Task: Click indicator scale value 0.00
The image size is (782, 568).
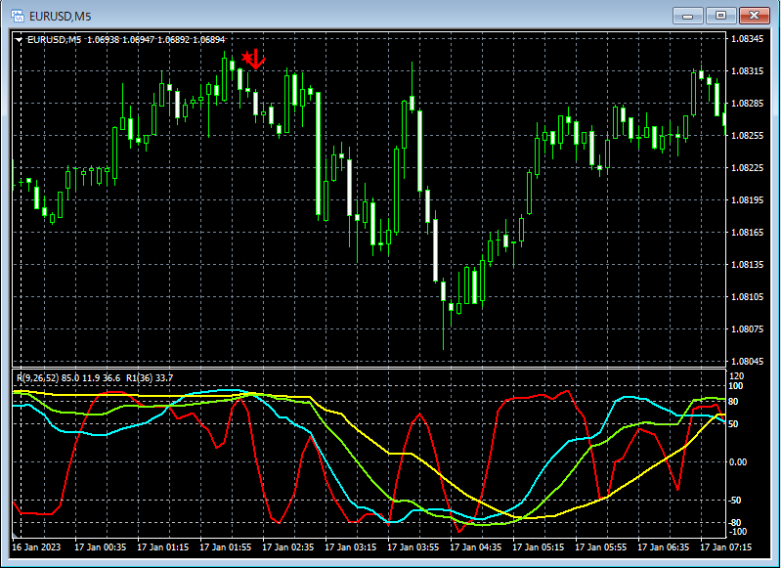Action: coord(738,462)
